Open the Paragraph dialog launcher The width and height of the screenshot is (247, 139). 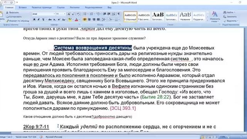(x=120, y=25)
